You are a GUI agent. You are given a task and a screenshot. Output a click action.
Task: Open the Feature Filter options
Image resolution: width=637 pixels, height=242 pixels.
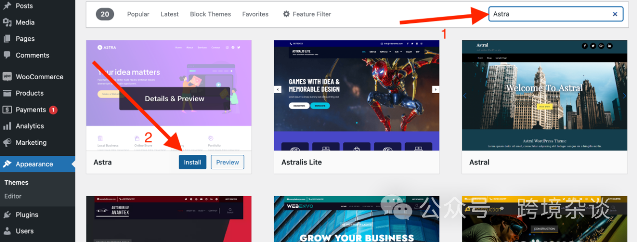click(x=307, y=14)
